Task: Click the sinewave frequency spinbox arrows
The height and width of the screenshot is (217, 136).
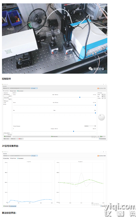Action: [x=95, y=126]
